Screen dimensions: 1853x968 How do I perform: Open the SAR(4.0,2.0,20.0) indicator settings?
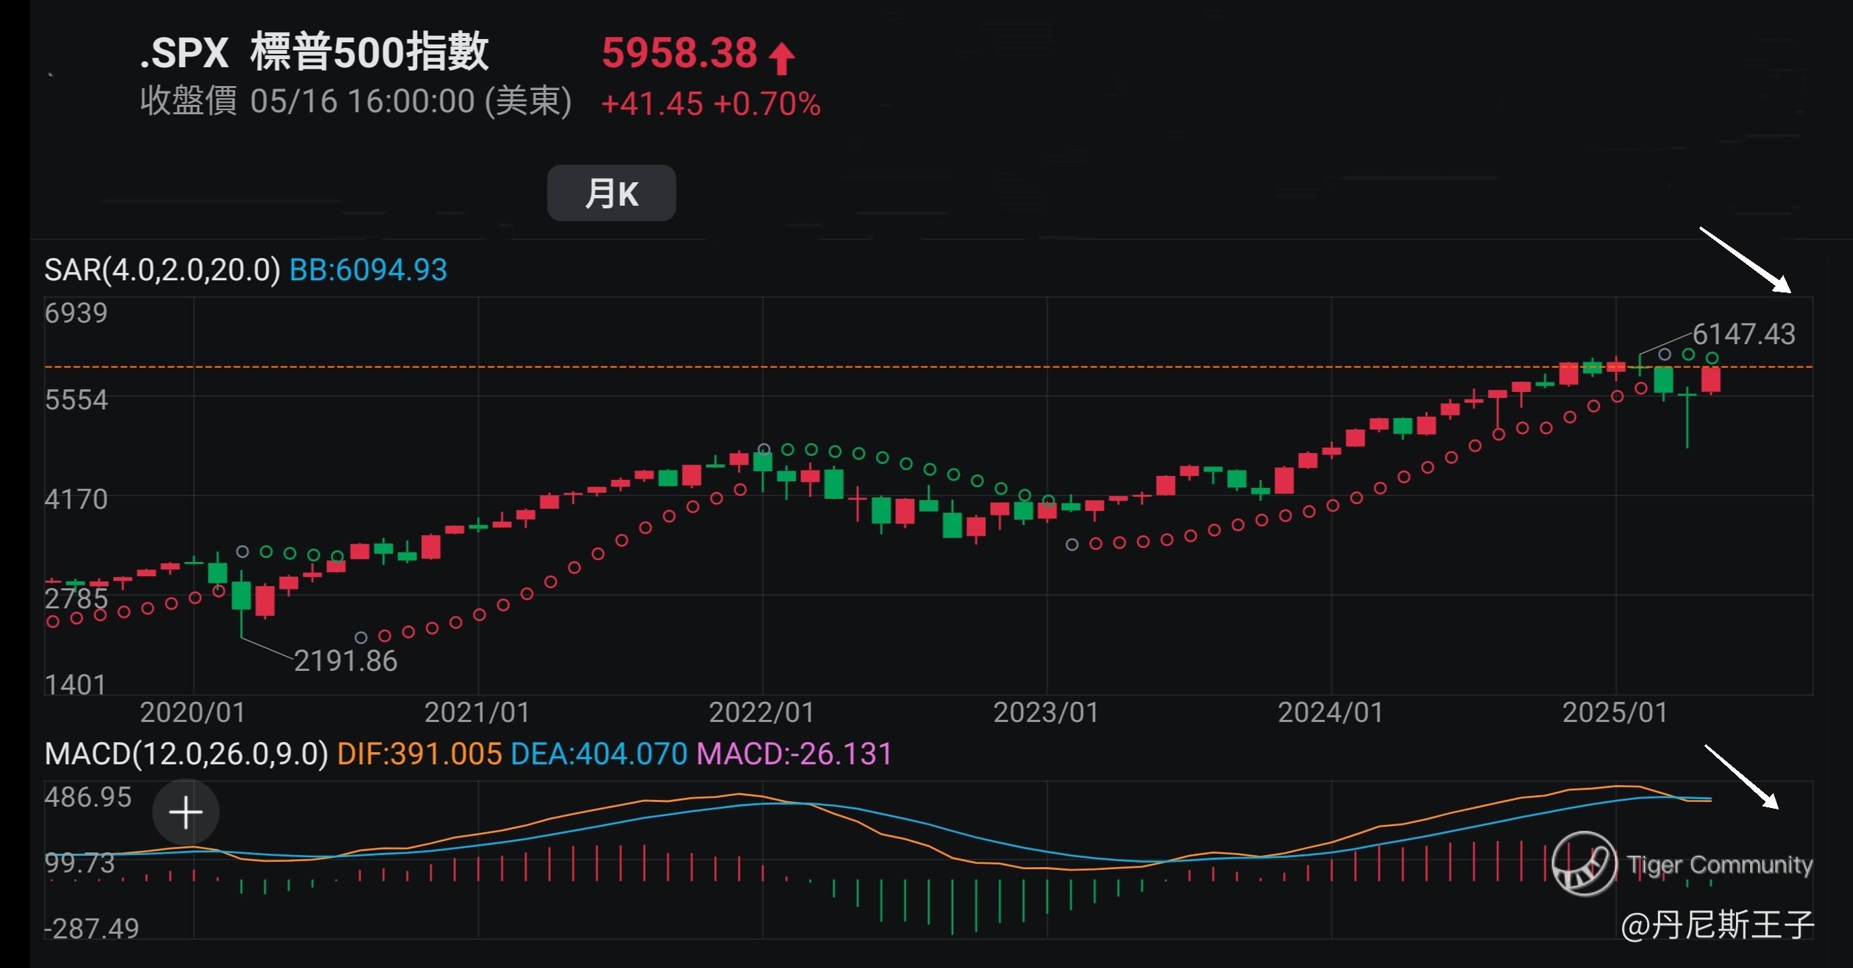tap(162, 270)
